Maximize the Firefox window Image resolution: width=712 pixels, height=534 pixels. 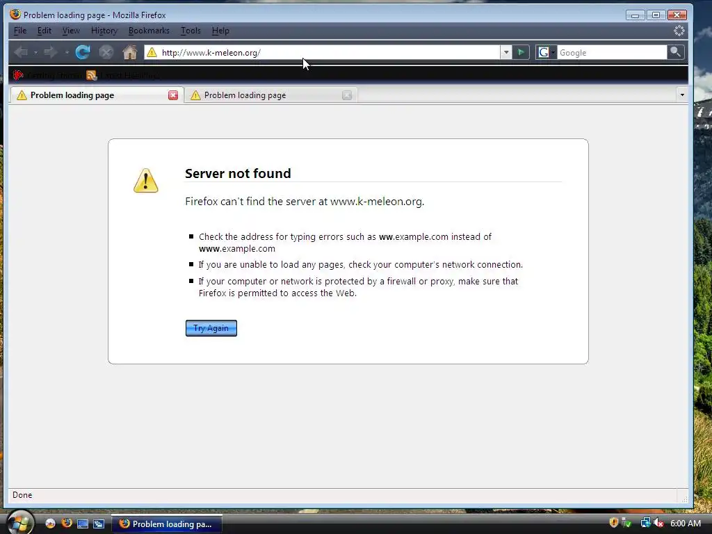coord(656,15)
